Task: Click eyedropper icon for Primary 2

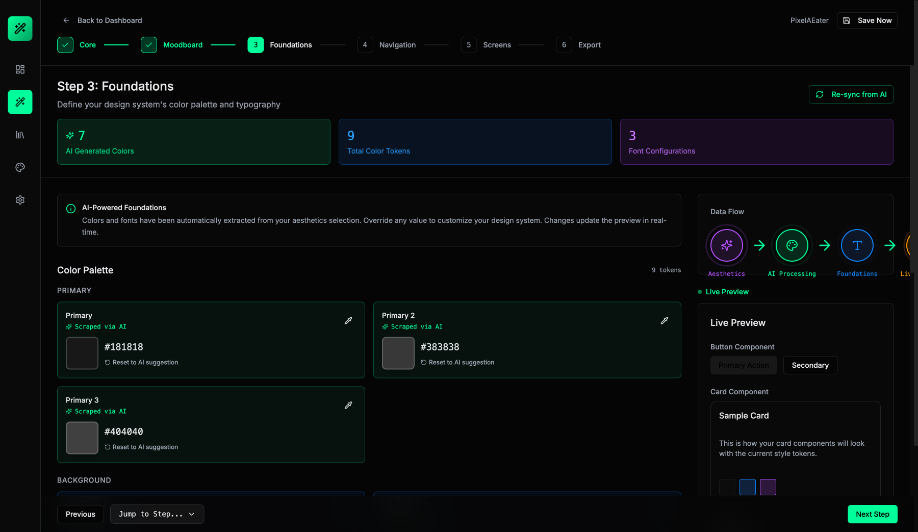Action: (x=665, y=321)
